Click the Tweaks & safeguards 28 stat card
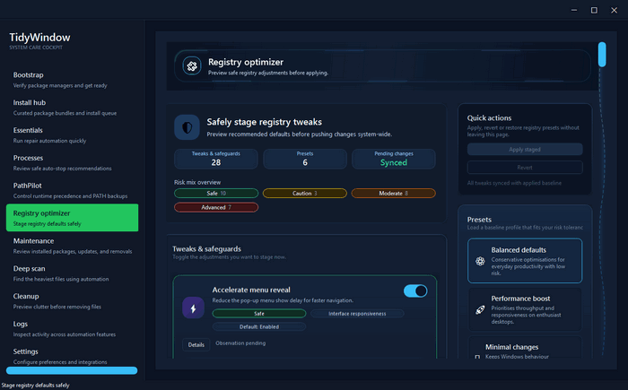628x390 pixels. 216,159
